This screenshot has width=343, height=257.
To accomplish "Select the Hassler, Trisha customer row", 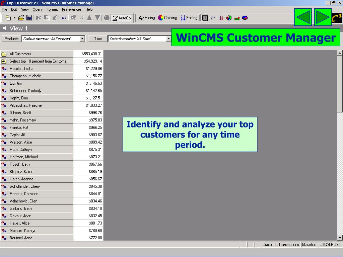I will 37,69.
